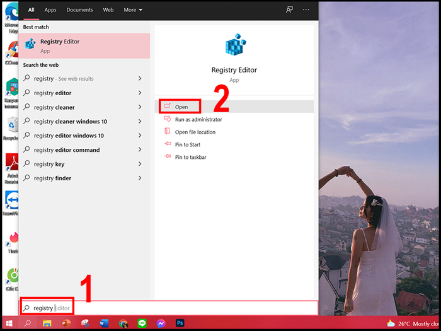
Task: Expand the More filter dropdown
Action: coord(133,10)
